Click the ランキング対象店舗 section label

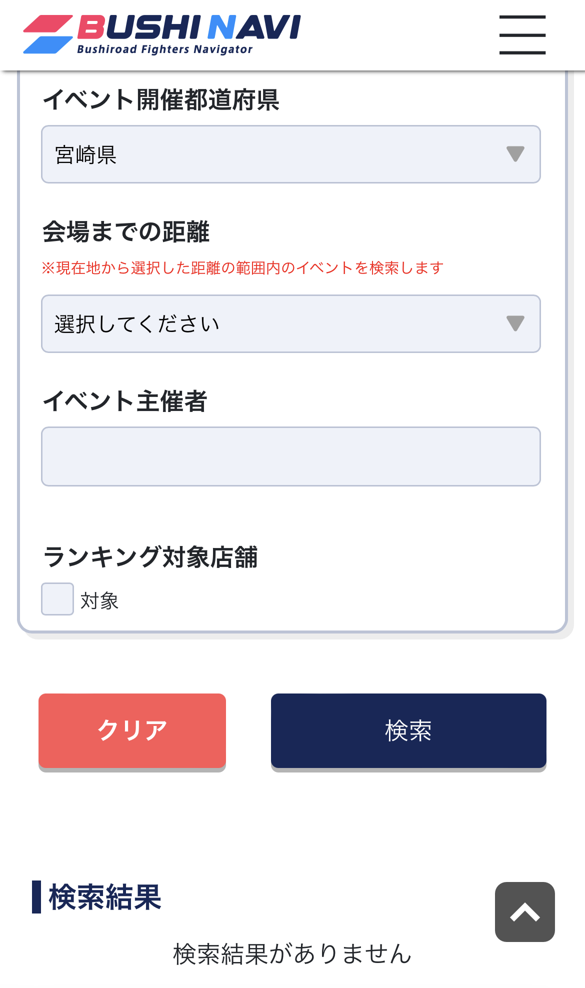[x=150, y=557]
